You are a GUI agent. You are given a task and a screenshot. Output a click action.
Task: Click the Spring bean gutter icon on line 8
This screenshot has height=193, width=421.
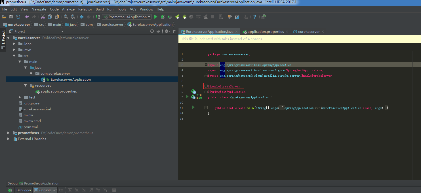click(x=193, y=92)
